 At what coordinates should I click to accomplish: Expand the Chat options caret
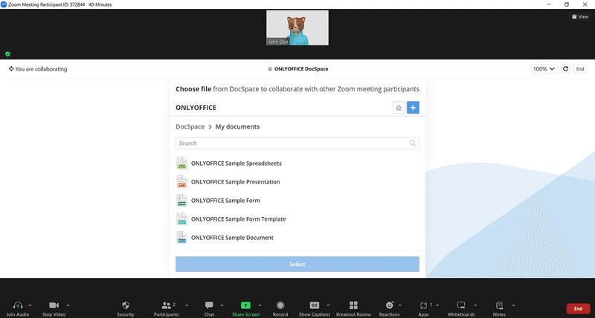pos(222,305)
